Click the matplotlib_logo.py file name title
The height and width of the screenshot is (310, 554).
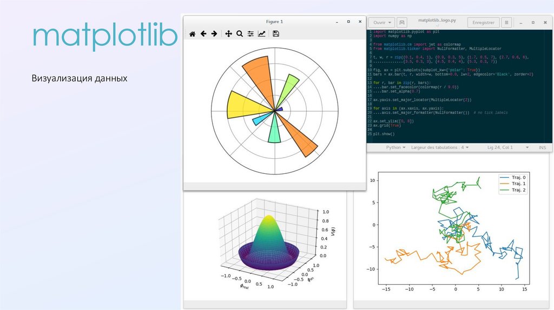(x=437, y=20)
